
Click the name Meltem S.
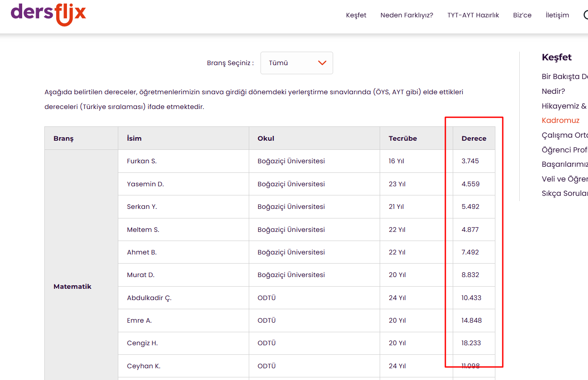(x=143, y=230)
